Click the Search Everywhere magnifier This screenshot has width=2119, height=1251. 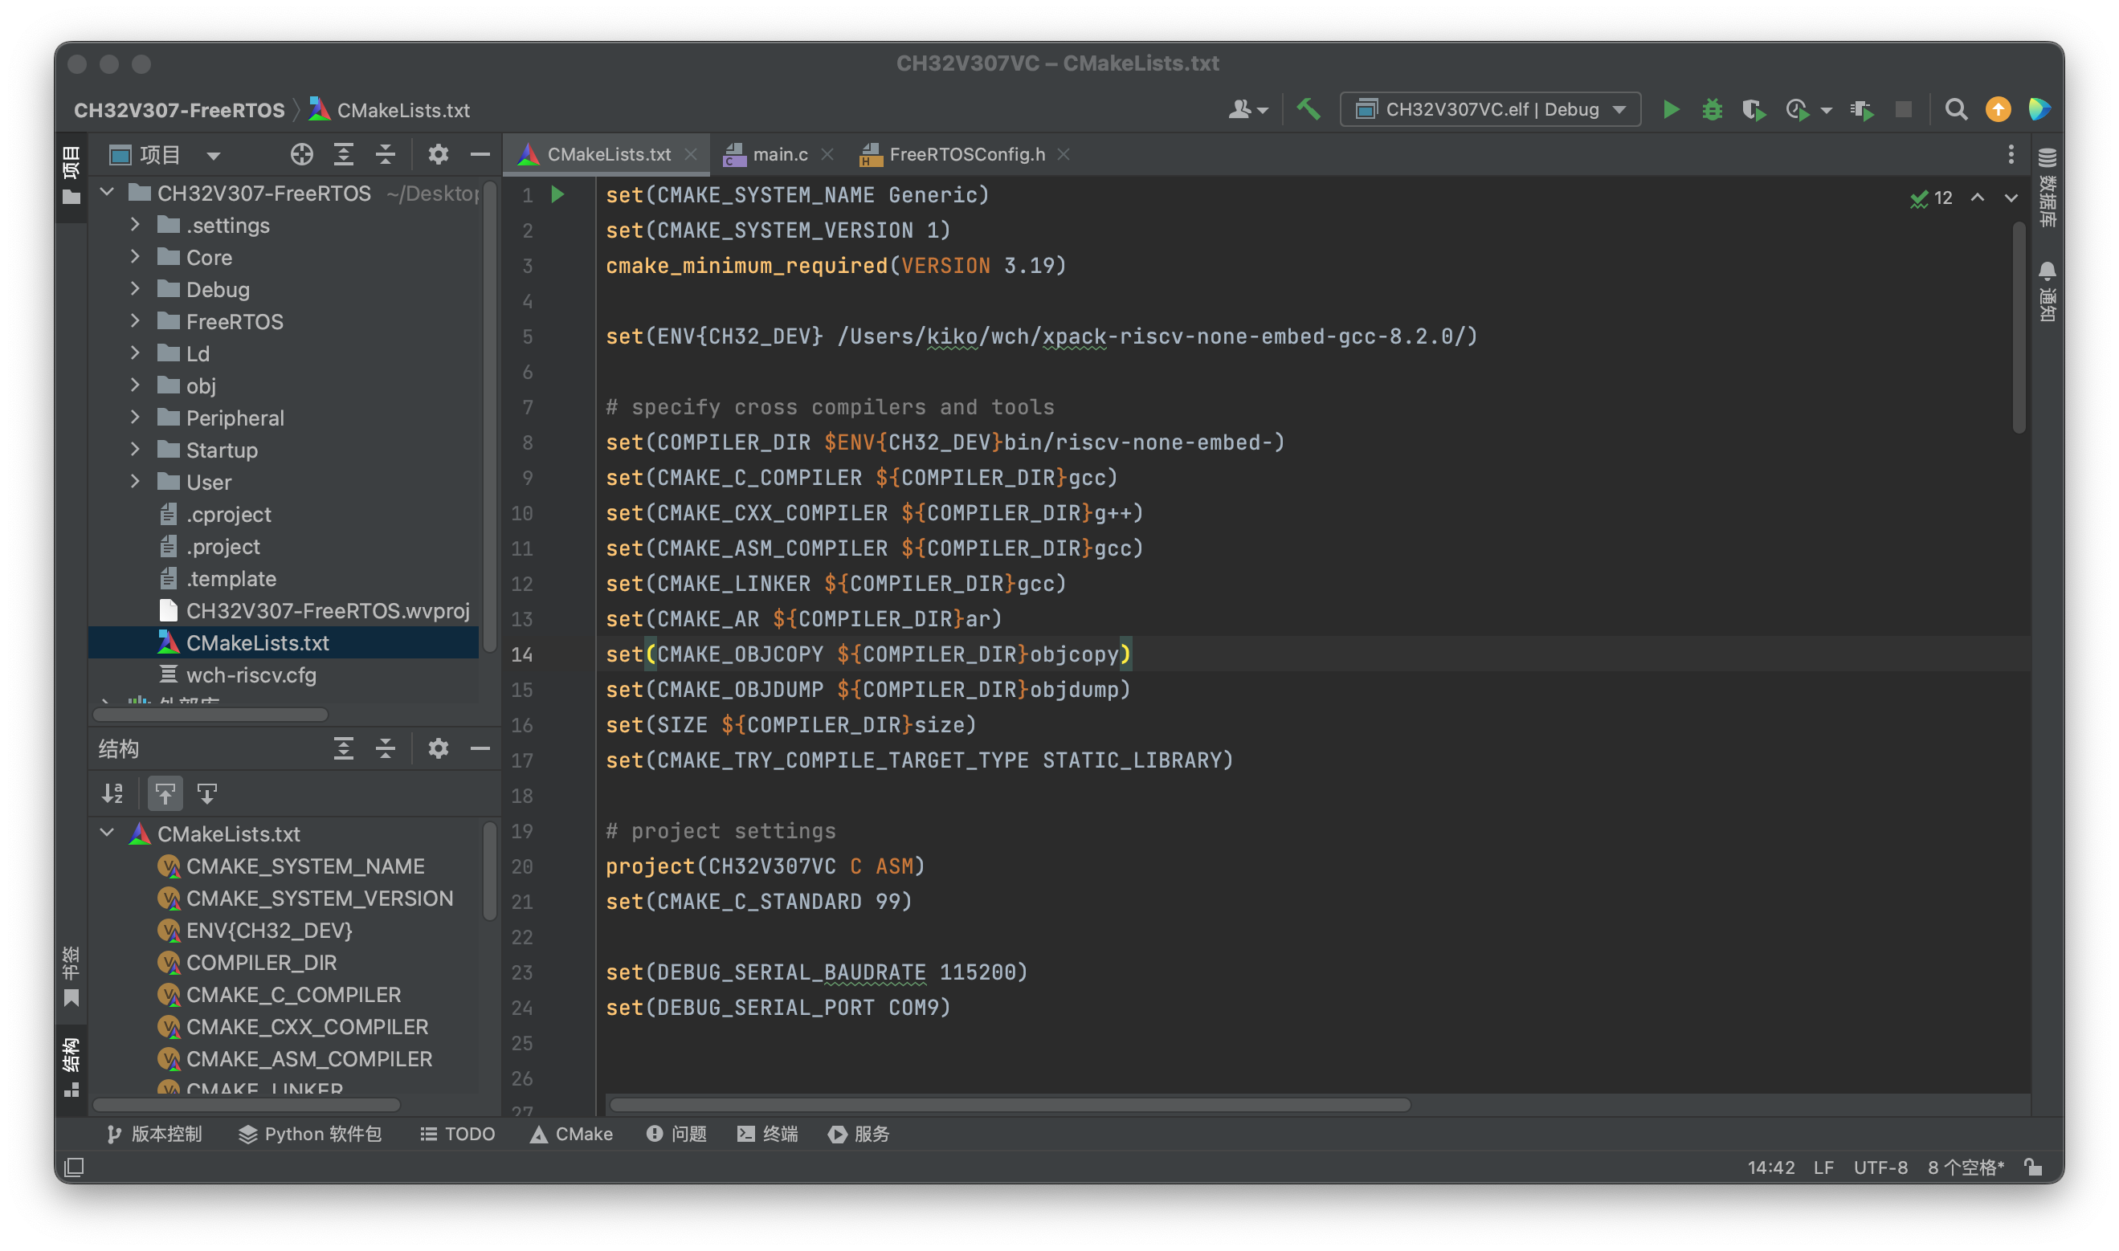1955,109
